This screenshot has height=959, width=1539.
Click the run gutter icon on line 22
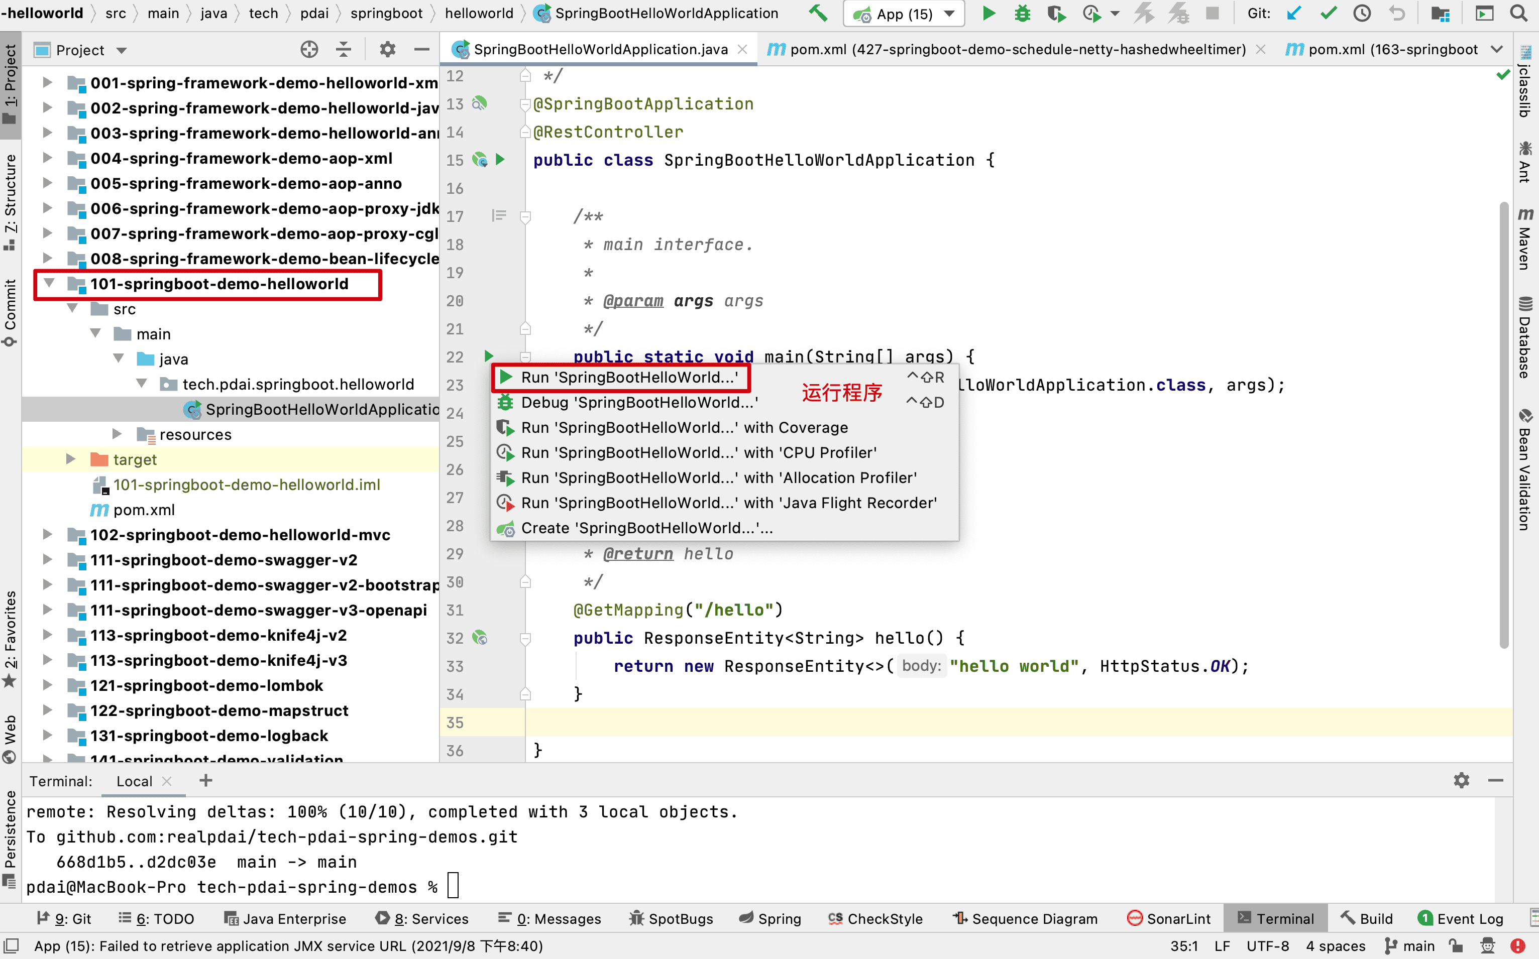tap(488, 356)
